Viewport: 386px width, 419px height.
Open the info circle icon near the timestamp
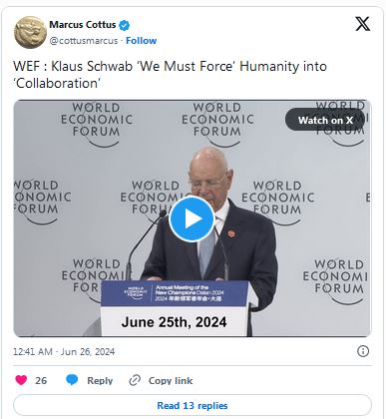363,351
